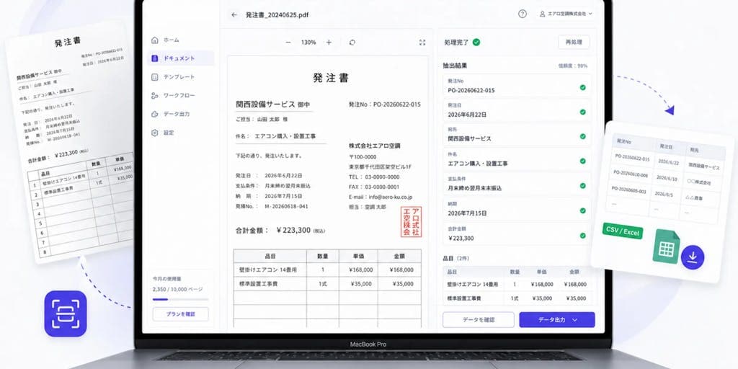The height and width of the screenshot is (369, 738).
Task: Click the green check for 支払条件 field
Action: [582, 186]
